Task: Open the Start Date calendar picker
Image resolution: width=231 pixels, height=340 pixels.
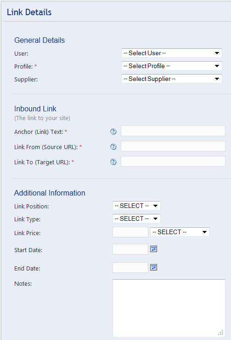Action: coord(153,249)
